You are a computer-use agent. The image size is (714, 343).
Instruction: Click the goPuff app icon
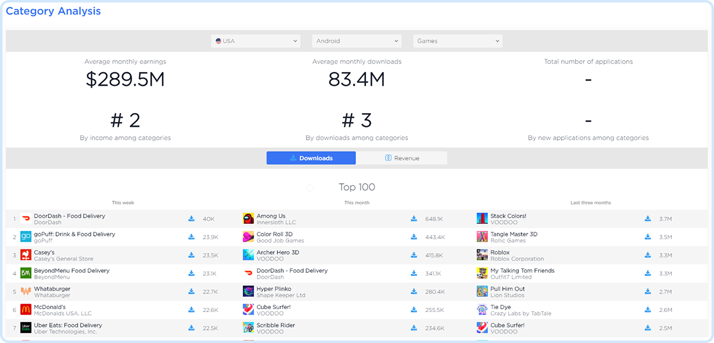point(26,237)
